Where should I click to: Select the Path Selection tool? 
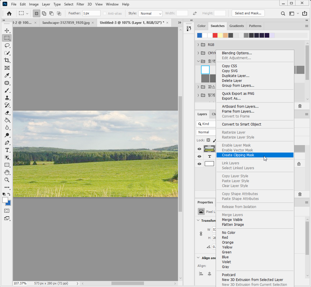(7, 157)
